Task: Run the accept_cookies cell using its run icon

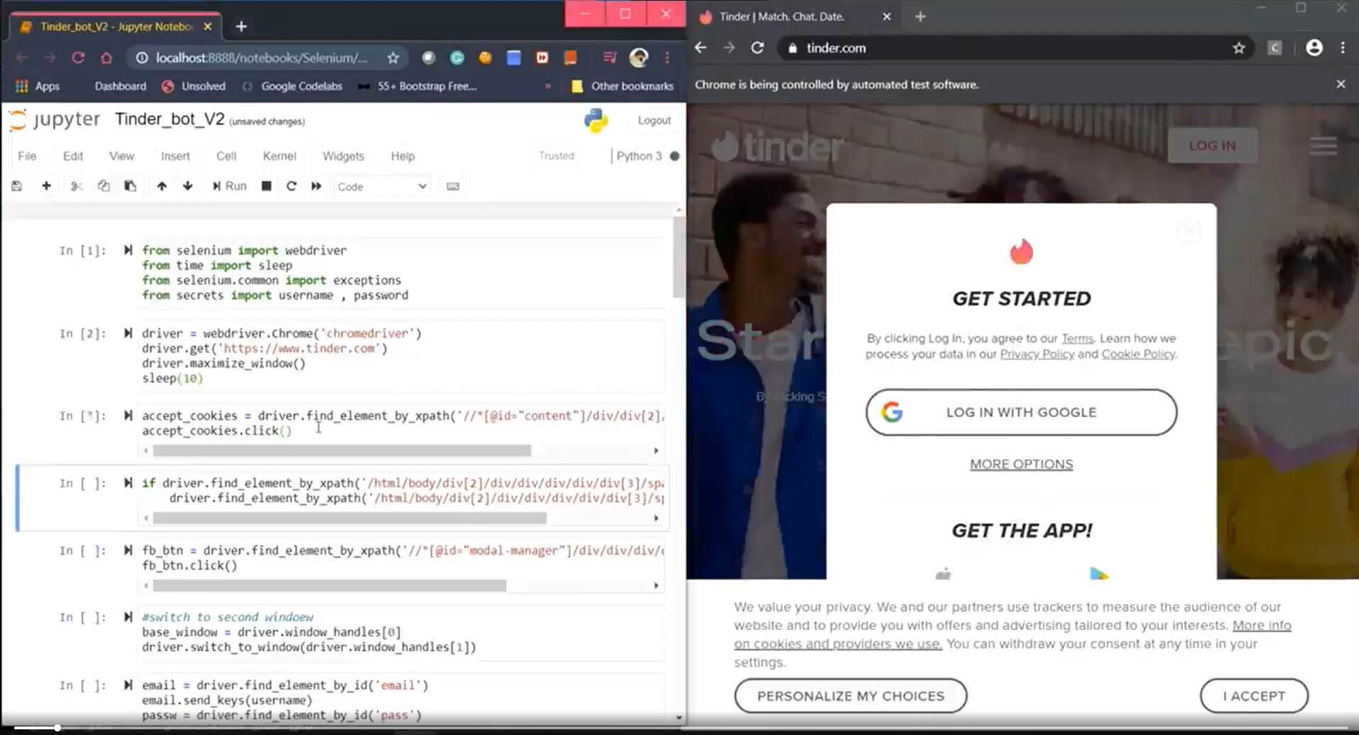Action: (x=128, y=415)
